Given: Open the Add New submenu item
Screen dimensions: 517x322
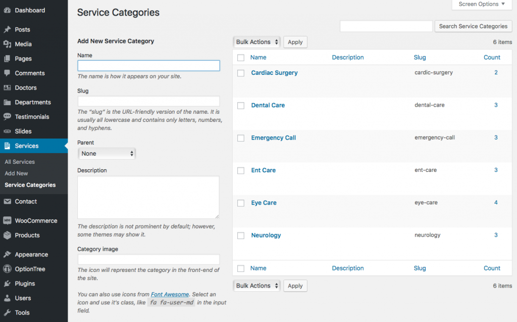Looking at the screenshot, I should [x=16, y=173].
